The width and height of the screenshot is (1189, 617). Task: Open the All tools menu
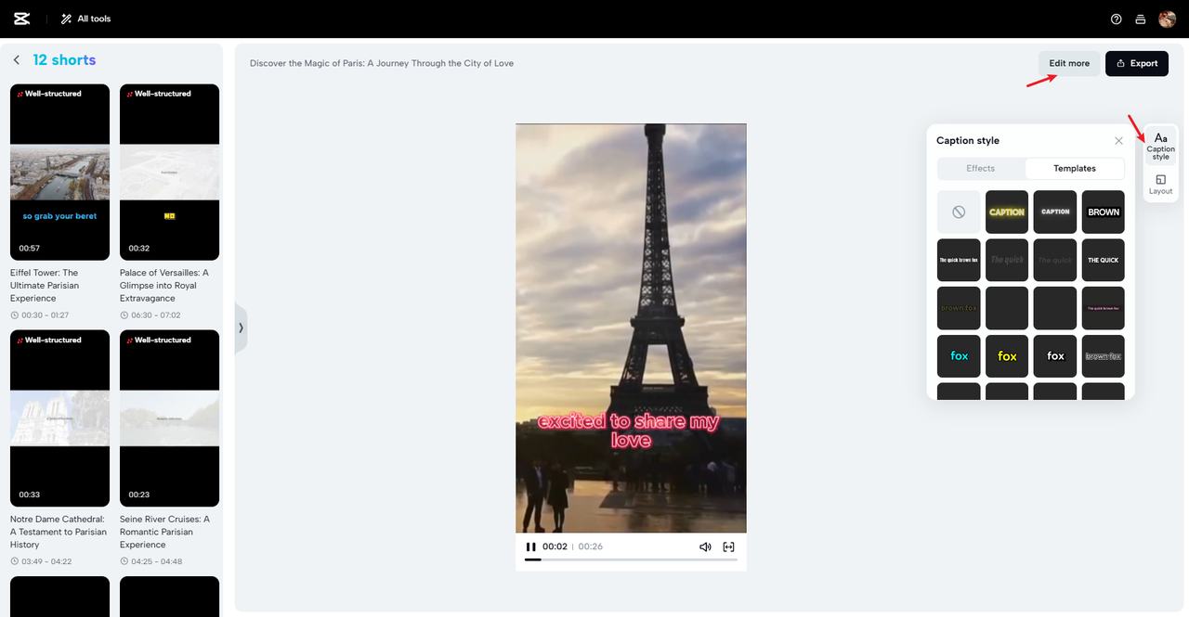(85, 19)
